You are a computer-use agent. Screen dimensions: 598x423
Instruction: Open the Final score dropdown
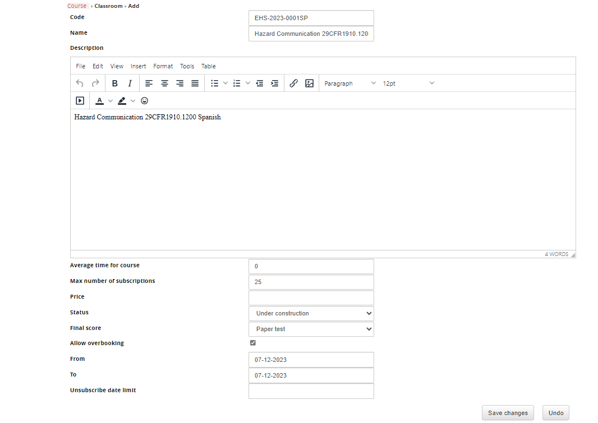(311, 329)
